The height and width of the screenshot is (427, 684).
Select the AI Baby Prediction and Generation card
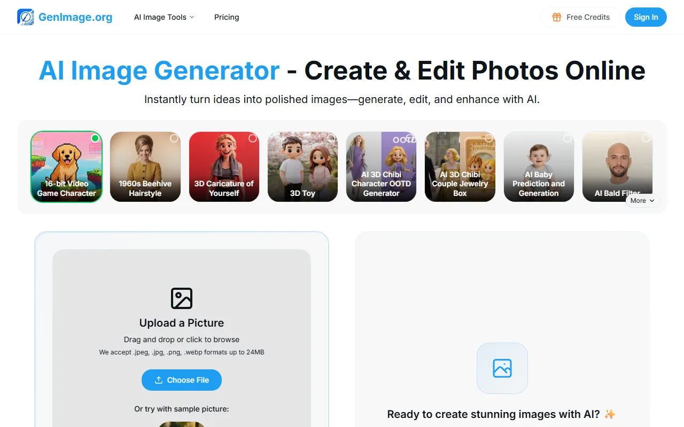point(539,167)
